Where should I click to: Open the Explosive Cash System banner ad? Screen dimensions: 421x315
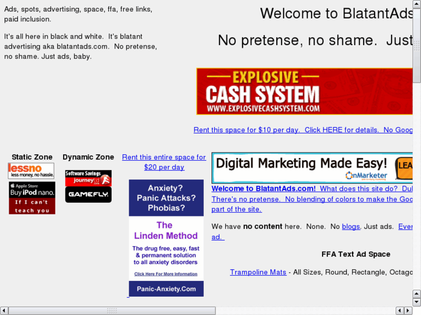point(305,91)
